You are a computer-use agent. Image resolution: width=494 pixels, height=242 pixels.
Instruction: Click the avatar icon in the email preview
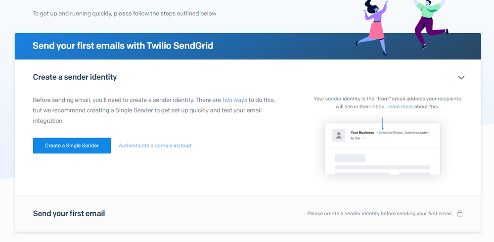[x=339, y=136]
